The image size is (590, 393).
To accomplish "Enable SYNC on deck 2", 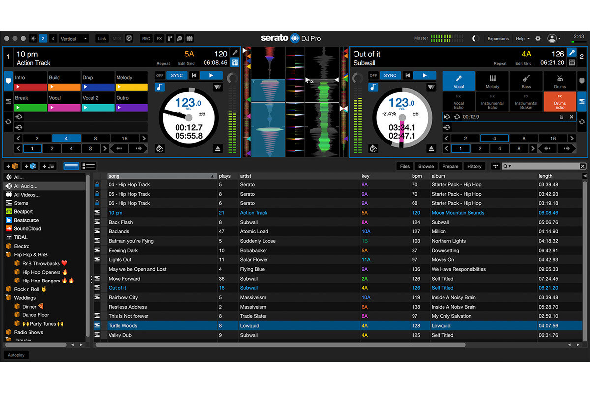I will [390, 75].
